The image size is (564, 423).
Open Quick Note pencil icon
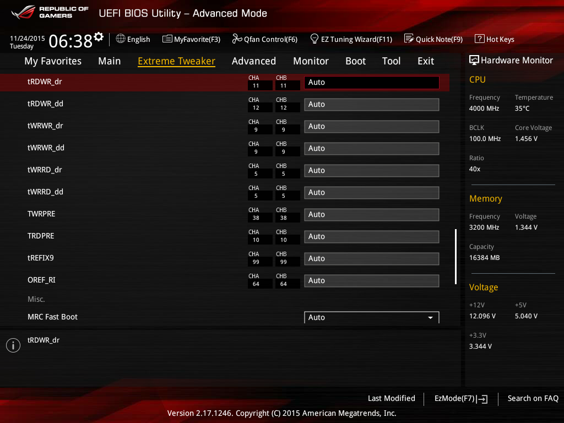[x=409, y=39]
